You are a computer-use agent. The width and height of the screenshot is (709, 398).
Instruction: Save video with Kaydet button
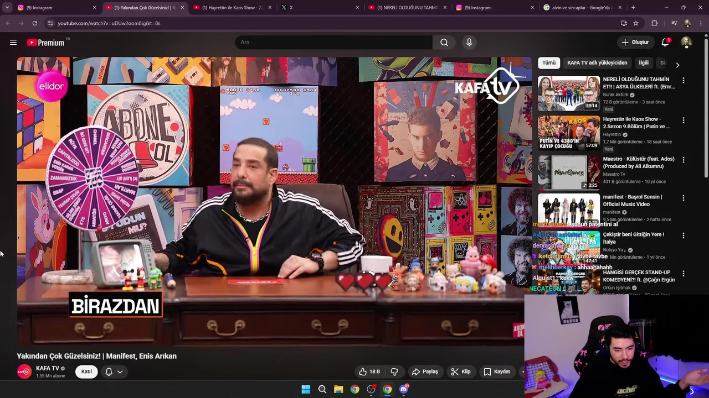tap(497, 372)
